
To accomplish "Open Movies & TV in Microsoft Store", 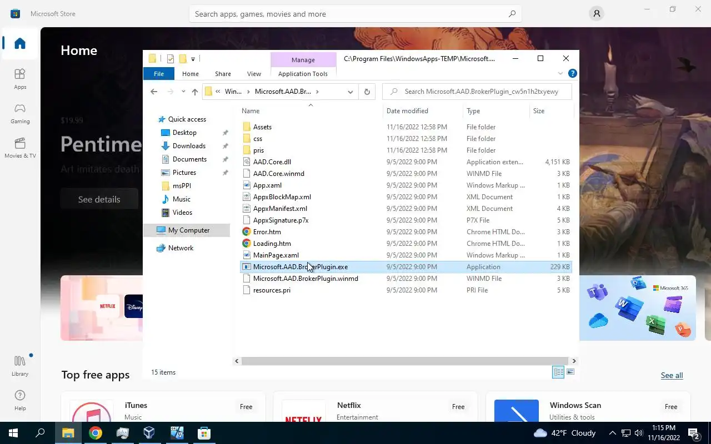I will pos(20,148).
